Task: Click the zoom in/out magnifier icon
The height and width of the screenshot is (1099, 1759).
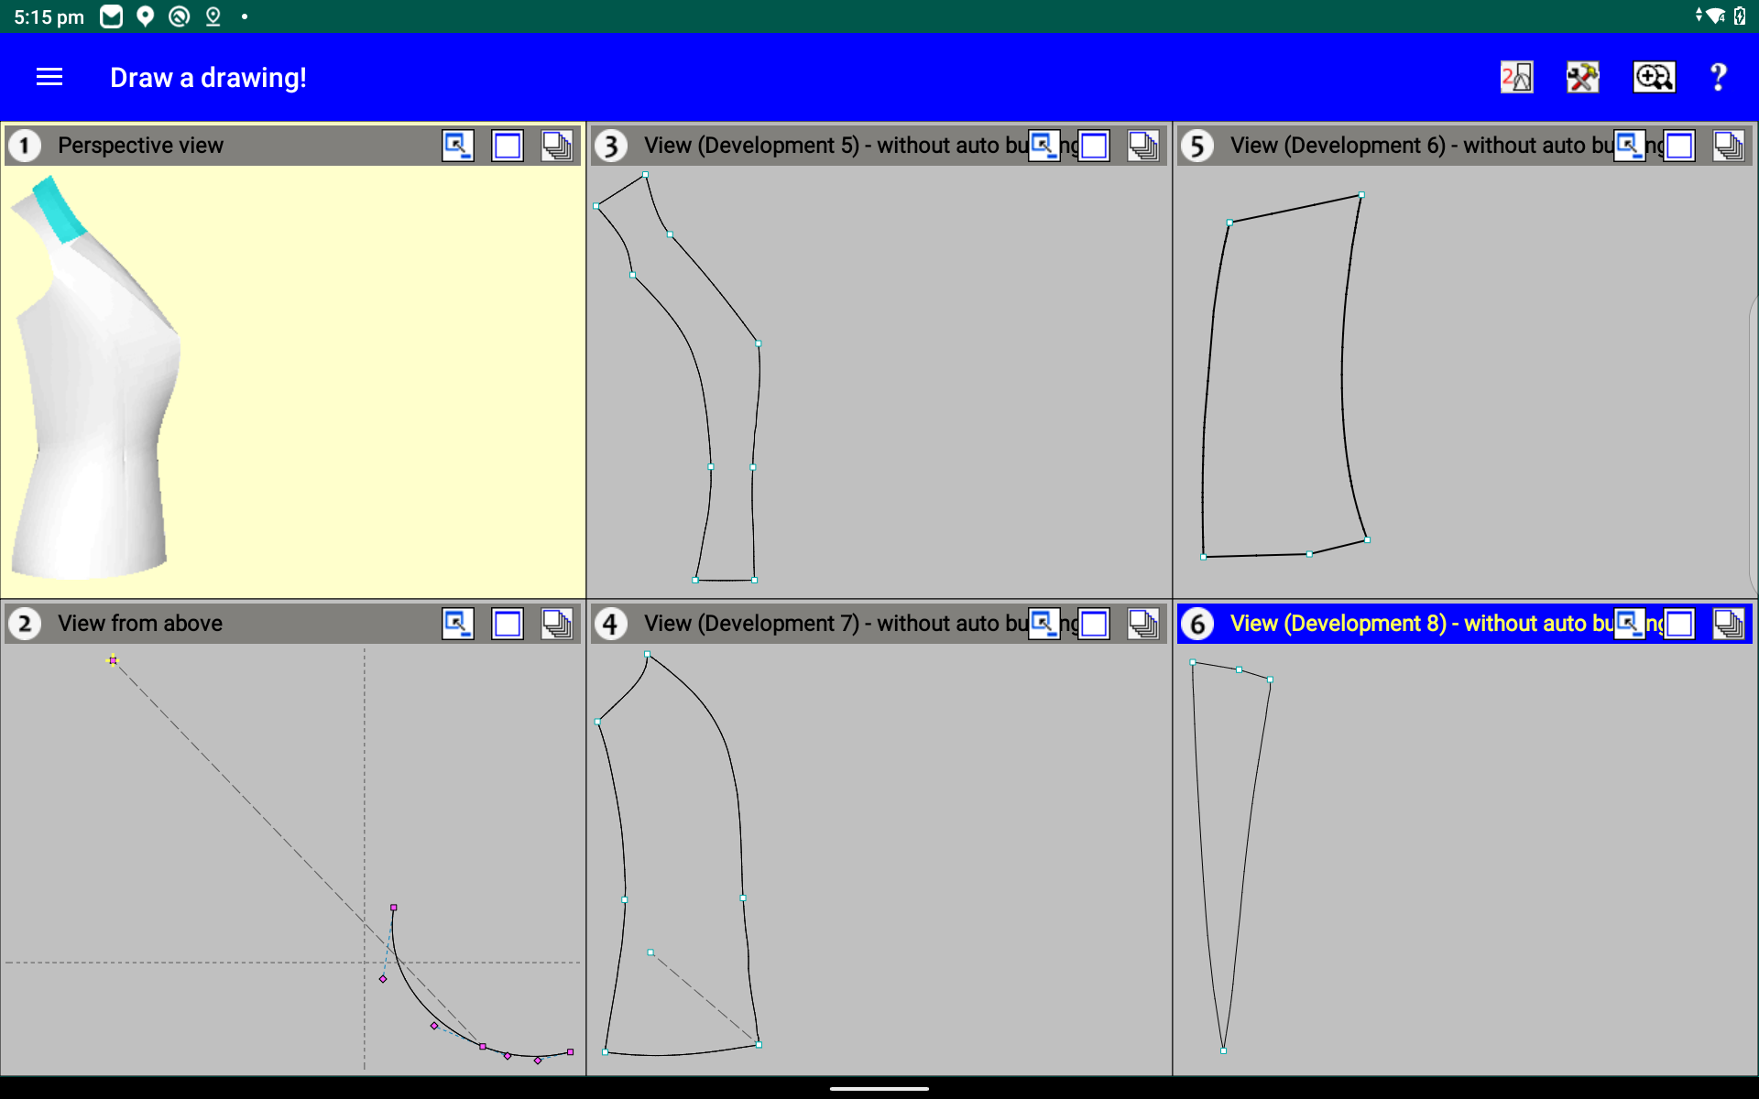Action: (1654, 78)
